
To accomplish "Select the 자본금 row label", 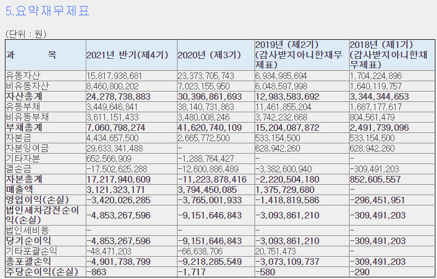I will pos(19,138).
